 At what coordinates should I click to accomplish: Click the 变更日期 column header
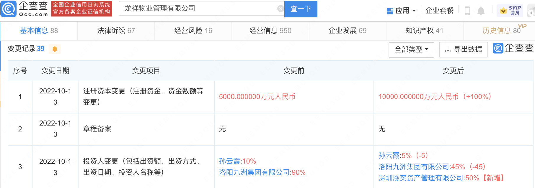[x=55, y=71]
